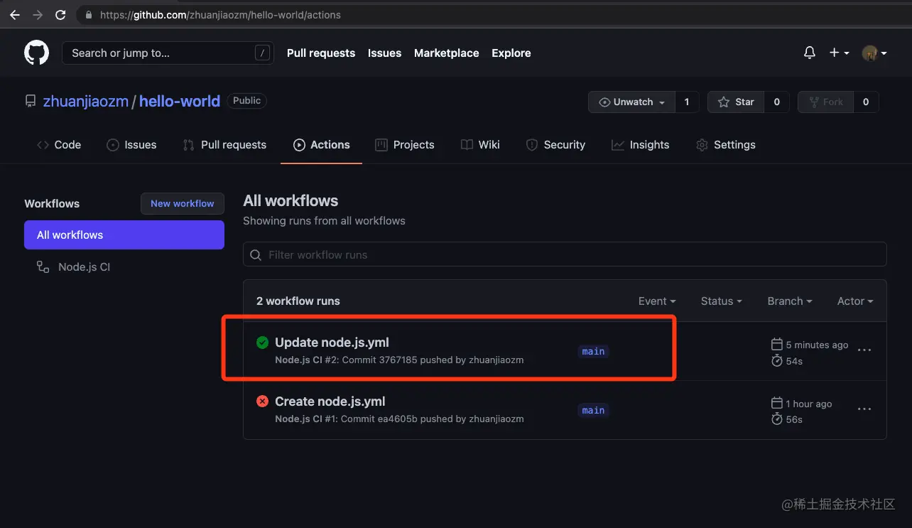Open the three-dot menu for Create node.js.yml run

click(x=864, y=409)
